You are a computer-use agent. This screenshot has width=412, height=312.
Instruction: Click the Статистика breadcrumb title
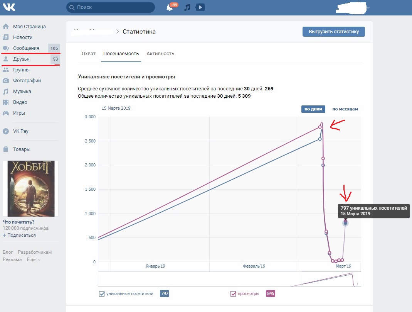point(139,32)
